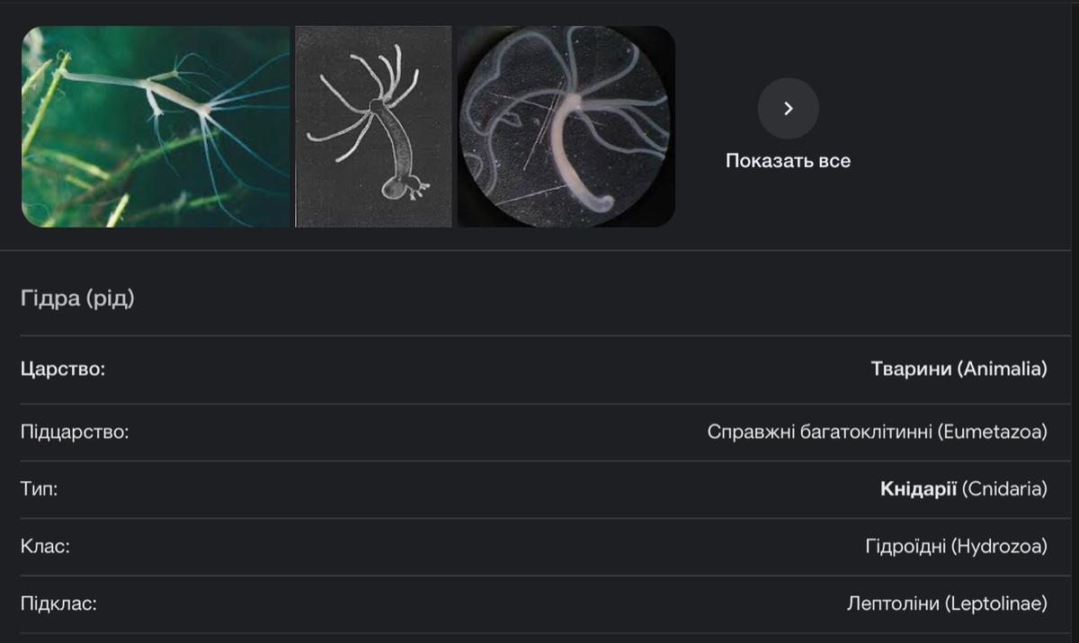Click the "Царство:" row label
The image size is (1079, 643).
coord(63,369)
